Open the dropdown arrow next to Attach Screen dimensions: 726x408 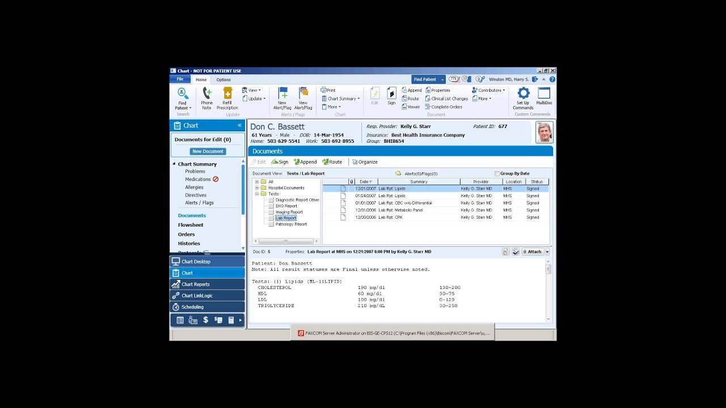547,252
